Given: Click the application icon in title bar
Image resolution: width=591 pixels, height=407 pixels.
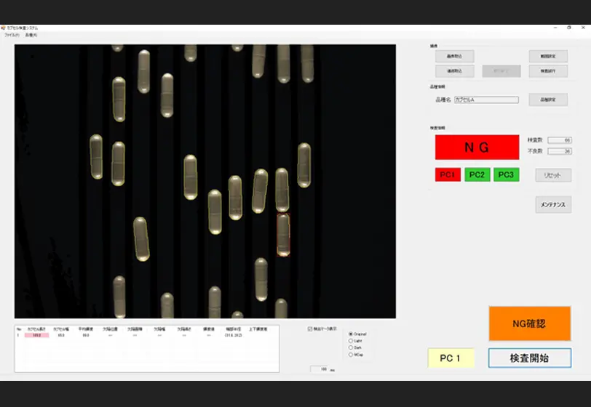Looking at the screenshot, I should pos(4,28).
